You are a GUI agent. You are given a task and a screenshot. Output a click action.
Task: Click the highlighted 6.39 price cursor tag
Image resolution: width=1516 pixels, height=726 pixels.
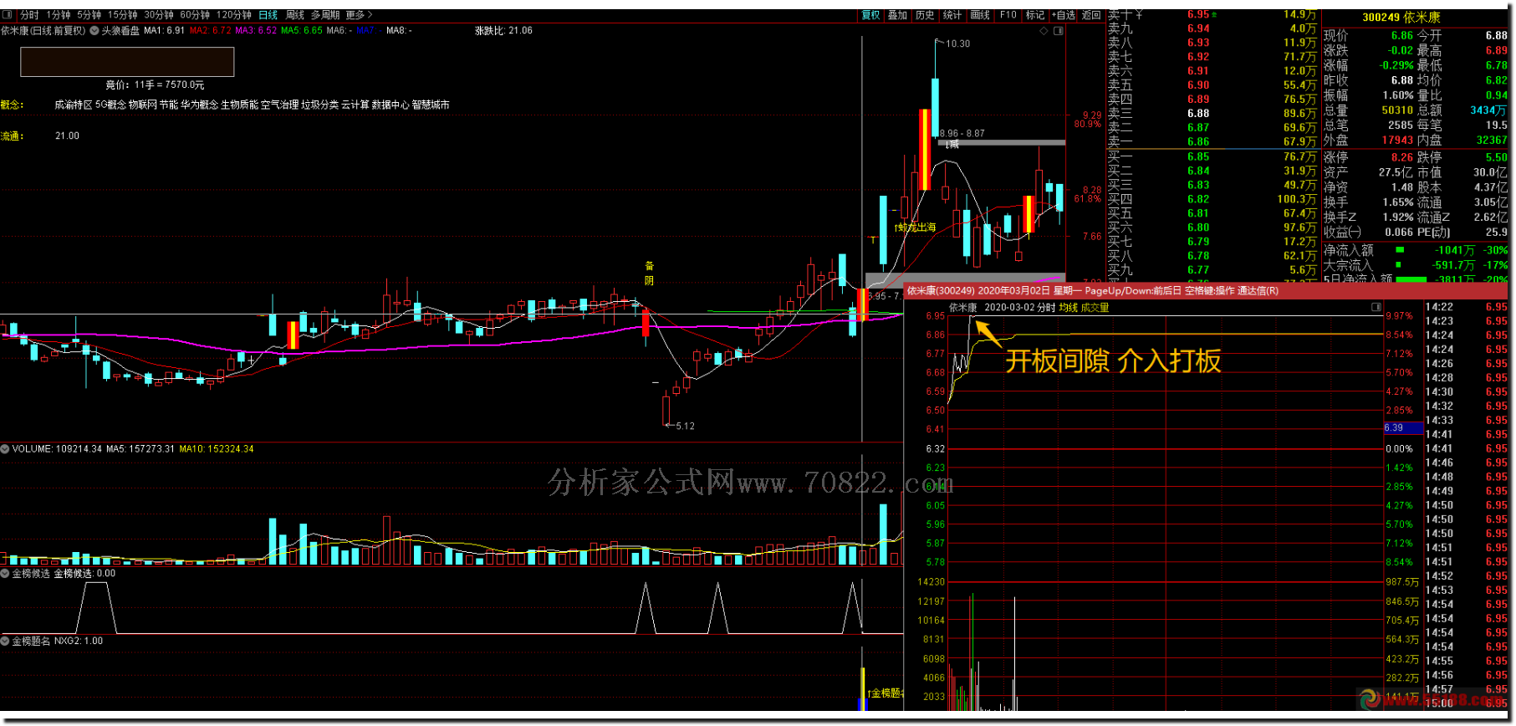pos(1403,427)
